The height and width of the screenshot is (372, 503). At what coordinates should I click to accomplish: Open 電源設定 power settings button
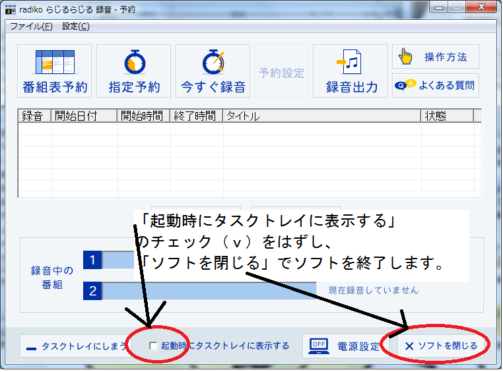345,346
